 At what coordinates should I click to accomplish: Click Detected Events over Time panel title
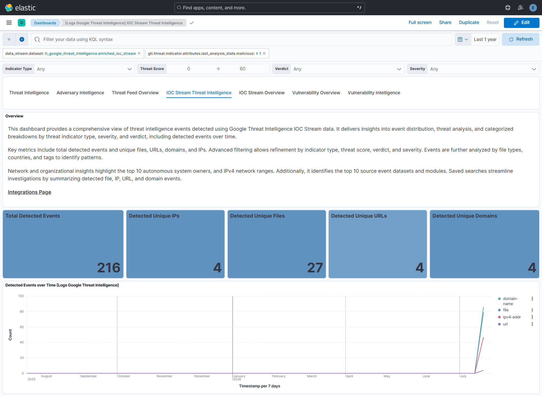62,285
